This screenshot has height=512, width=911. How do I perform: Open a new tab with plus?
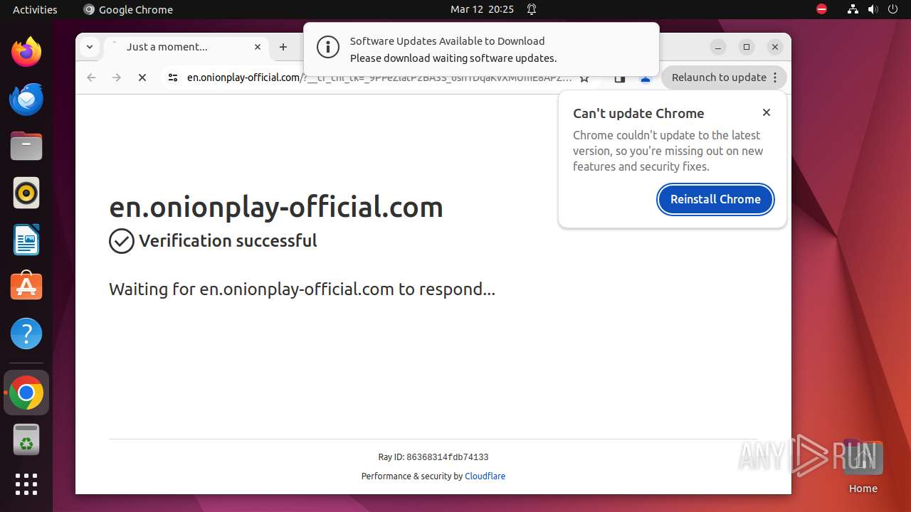pyautogui.click(x=283, y=47)
